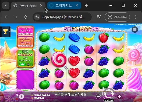Open the media controls icon

tap(99, 17)
